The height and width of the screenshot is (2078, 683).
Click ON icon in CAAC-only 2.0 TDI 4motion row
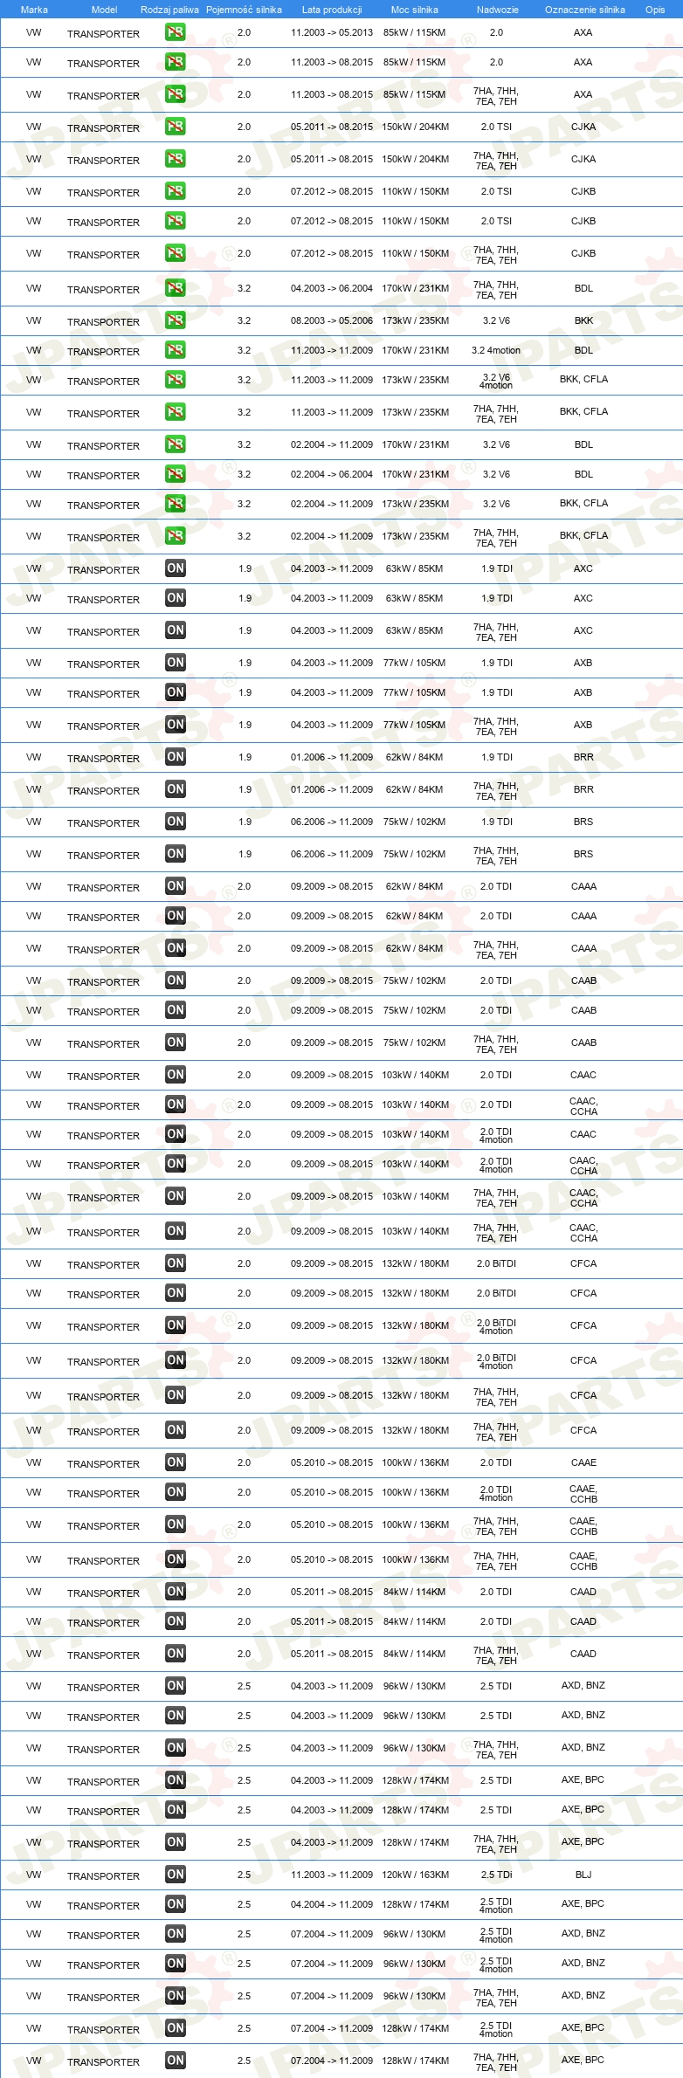[175, 1134]
